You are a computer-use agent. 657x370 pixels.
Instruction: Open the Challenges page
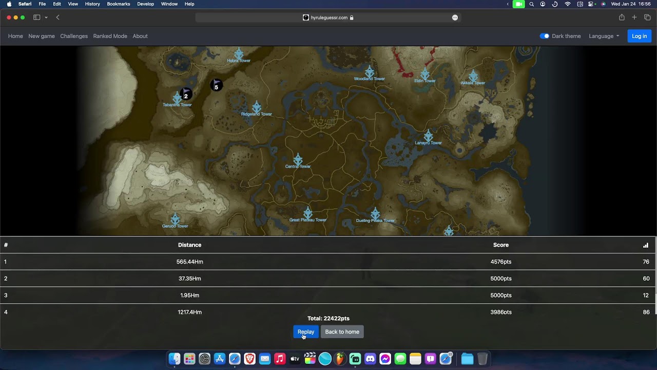click(74, 36)
